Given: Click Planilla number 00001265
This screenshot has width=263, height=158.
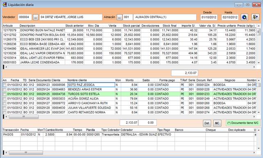Looking at the screenshot, I should point(93,135).
